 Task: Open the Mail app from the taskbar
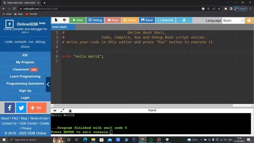[110, 139]
